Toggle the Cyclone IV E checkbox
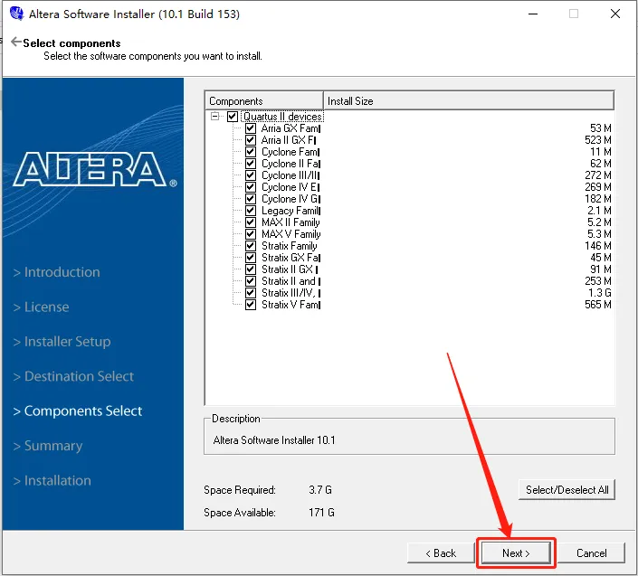Viewport: 638px width, 576px height. click(x=251, y=187)
